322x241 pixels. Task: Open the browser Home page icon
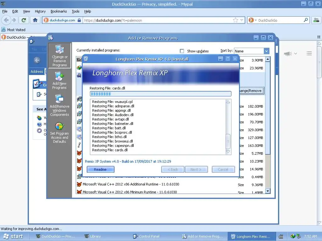point(35,20)
